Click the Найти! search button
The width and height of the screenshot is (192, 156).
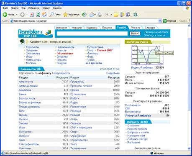pyautogui.click(x=135, y=33)
